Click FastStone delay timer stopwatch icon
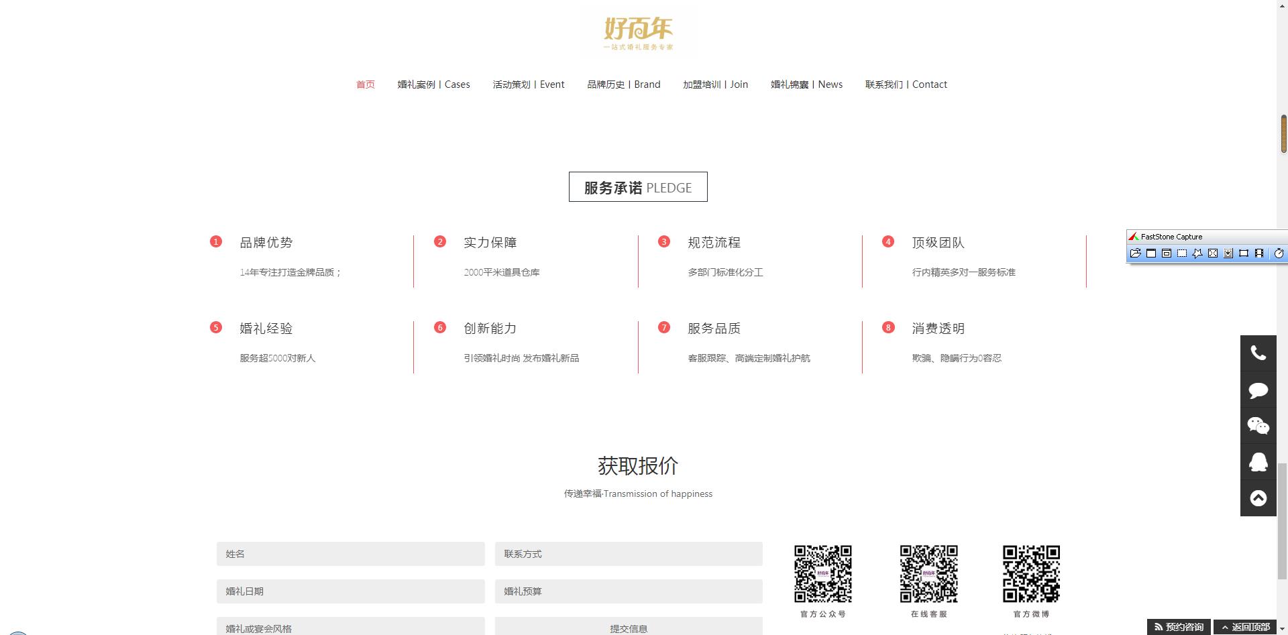Screen dimensions: 1288x635 (1279, 253)
